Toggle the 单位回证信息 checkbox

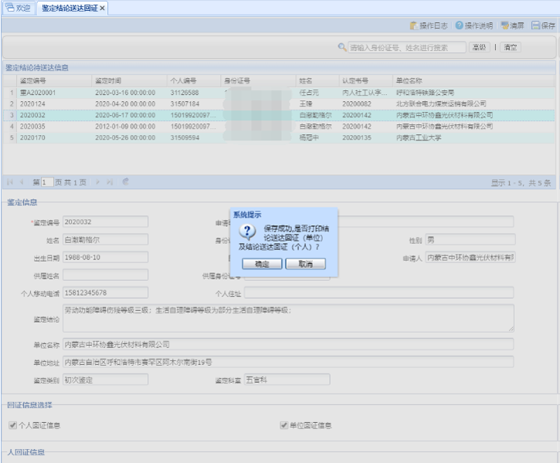(284, 425)
